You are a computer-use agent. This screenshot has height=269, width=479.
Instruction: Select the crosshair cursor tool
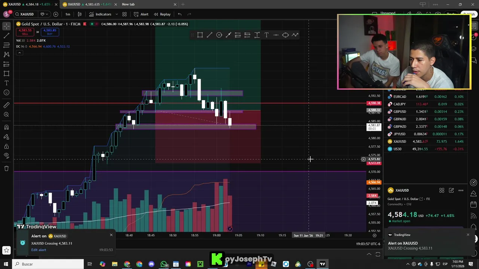pos(6,26)
